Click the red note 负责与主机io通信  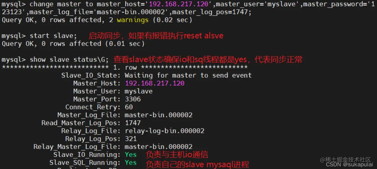tap(177, 155)
